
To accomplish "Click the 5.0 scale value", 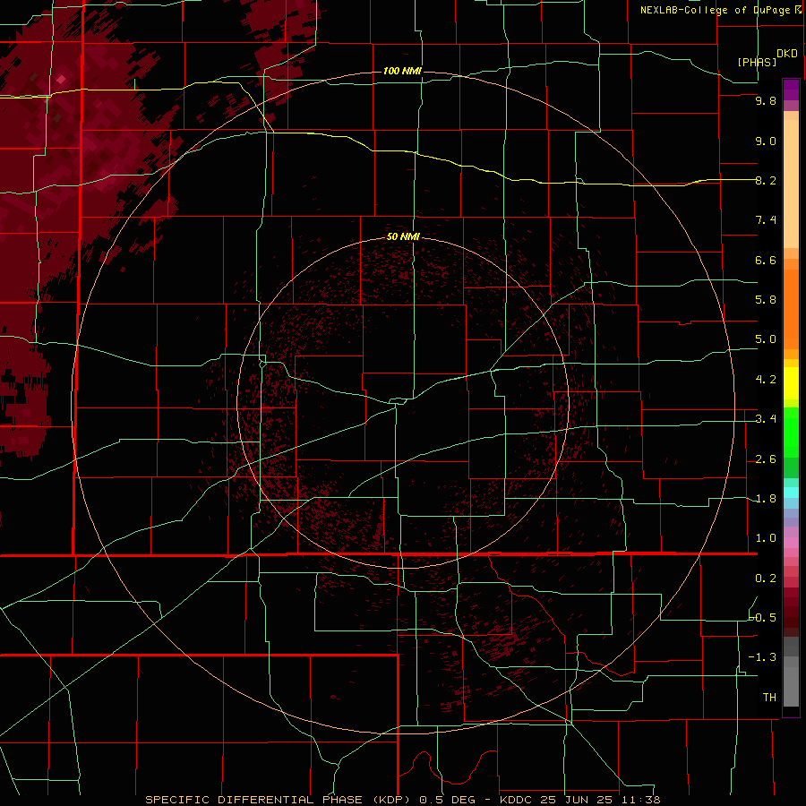I will (x=766, y=339).
